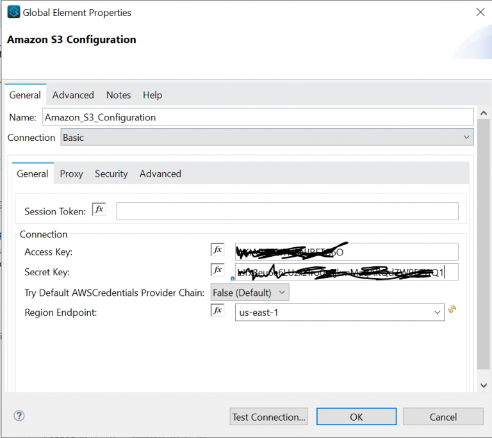The image size is (492, 438).
Task: Switch to the Proxy connection tab
Action: 72,174
